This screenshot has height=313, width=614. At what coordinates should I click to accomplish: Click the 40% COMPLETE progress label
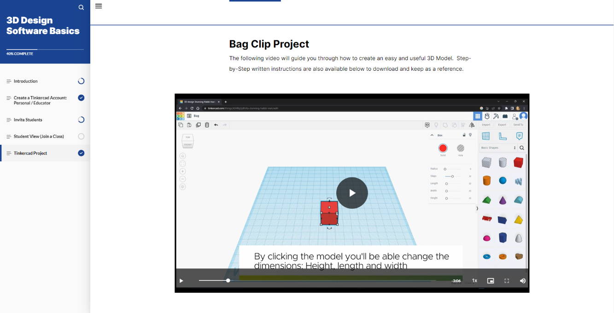point(20,54)
